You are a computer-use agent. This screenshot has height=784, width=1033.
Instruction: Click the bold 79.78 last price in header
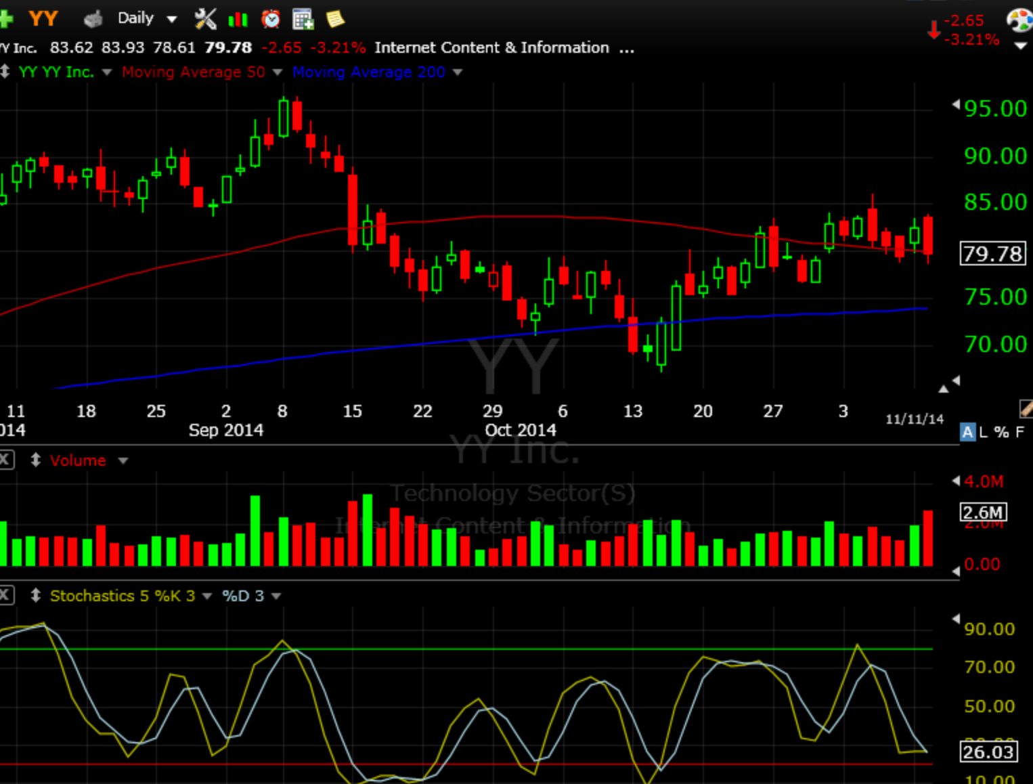228,47
